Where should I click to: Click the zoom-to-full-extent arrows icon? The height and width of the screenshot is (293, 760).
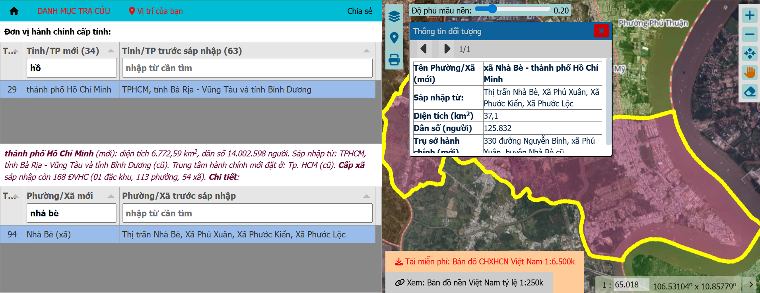(750, 54)
